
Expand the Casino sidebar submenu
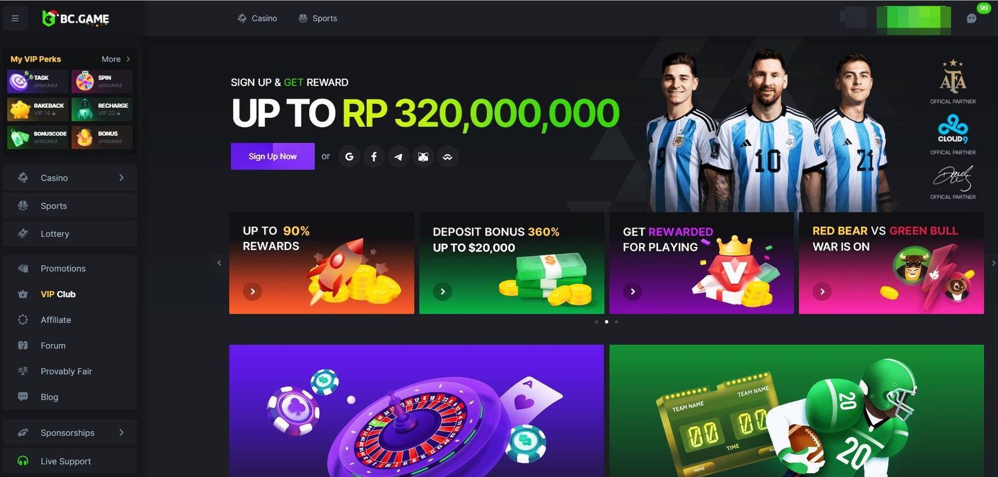tap(70, 178)
